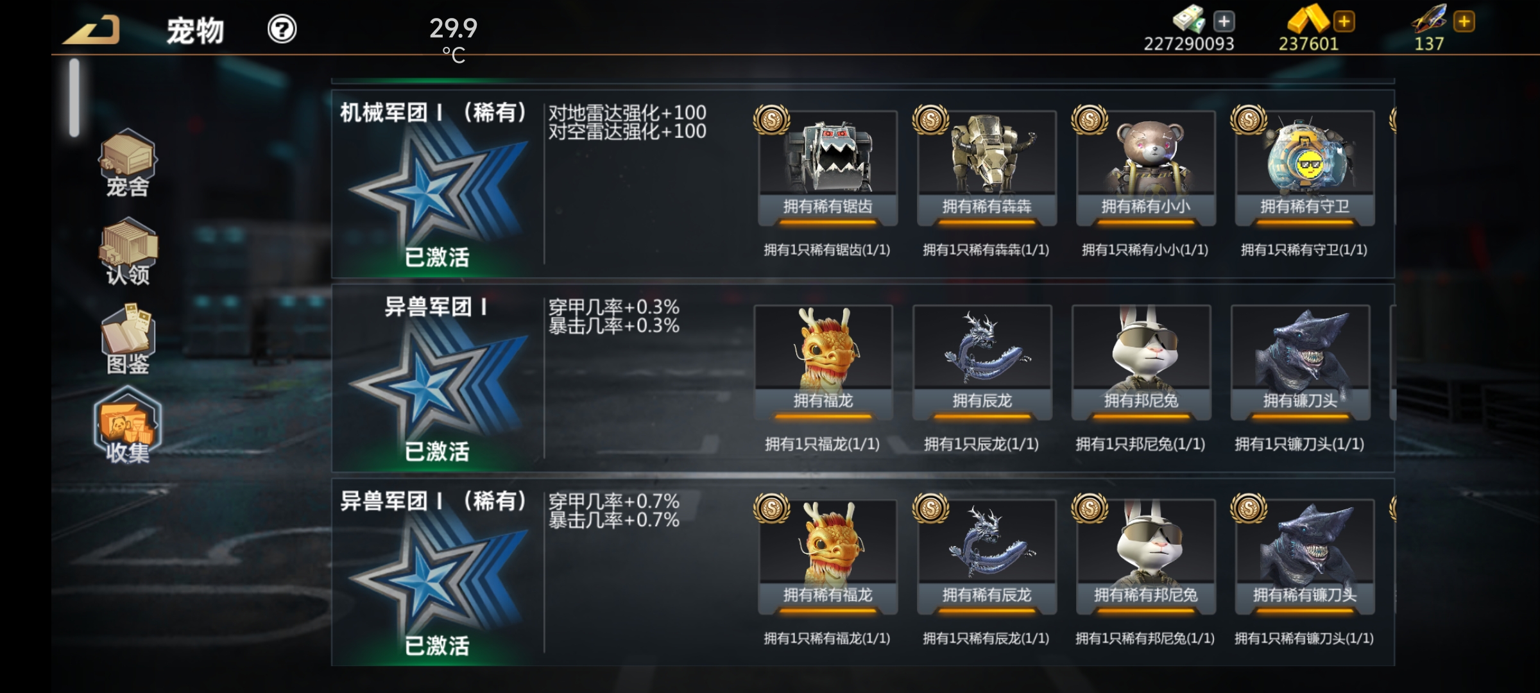Select the 收集 collection tab
Screen dimensions: 1540x693
tap(128, 425)
